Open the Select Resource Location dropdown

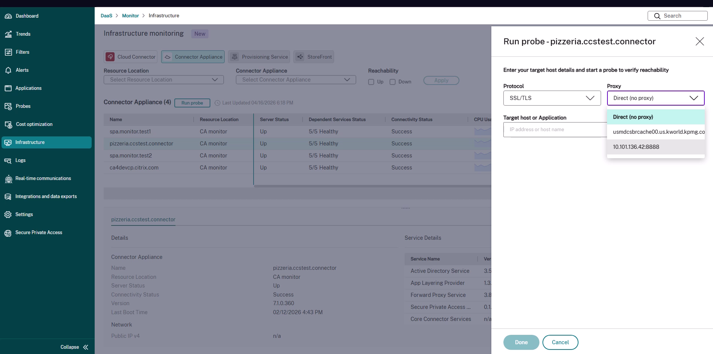point(164,80)
